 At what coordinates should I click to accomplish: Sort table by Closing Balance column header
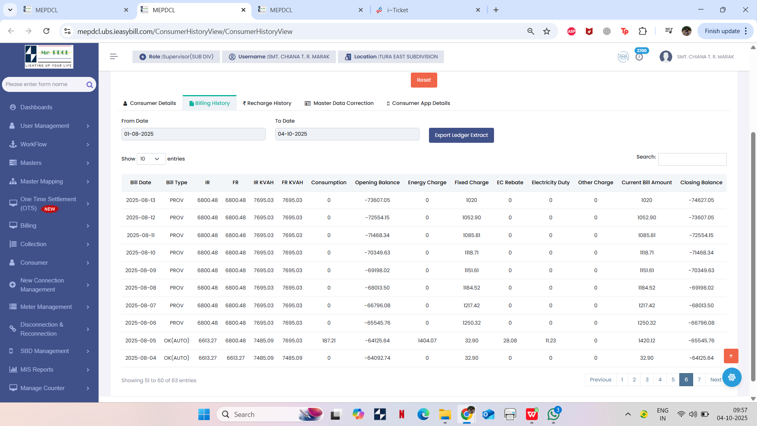click(x=701, y=183)
